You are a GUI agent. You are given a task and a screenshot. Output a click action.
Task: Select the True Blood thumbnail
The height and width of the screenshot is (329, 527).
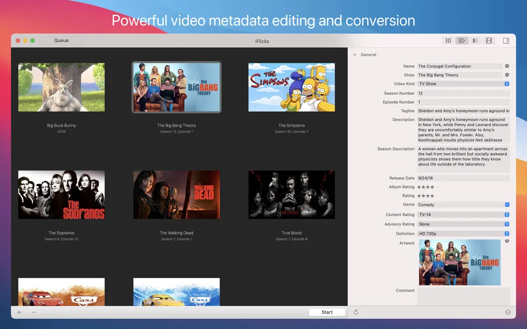[291, 195]
